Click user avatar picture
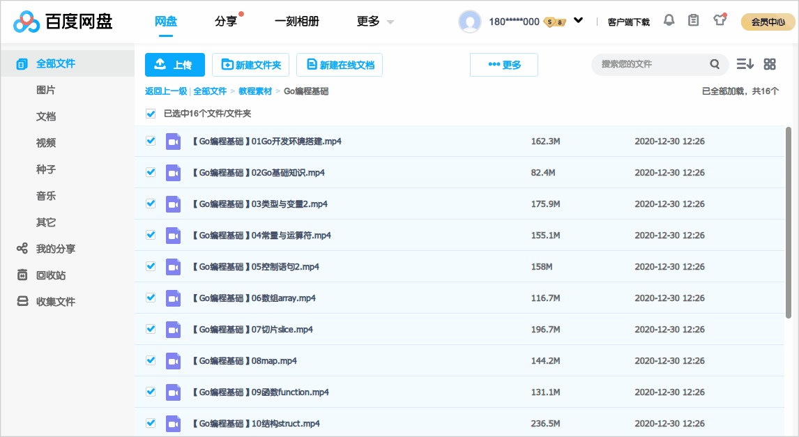 469,22
